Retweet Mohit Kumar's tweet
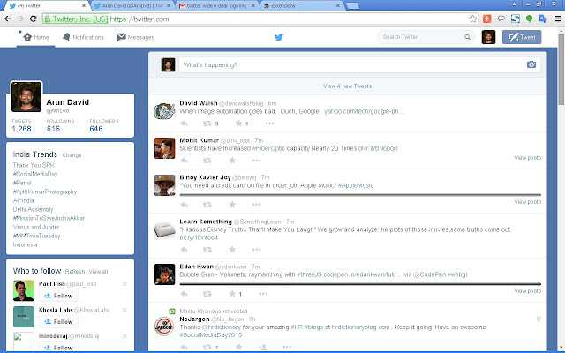Image resolution: width=565 pixels, height=353 pixels. tap(207, 161)
